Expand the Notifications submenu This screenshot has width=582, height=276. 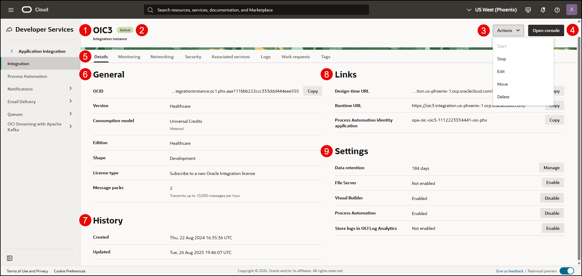click(x=70, y=88)
